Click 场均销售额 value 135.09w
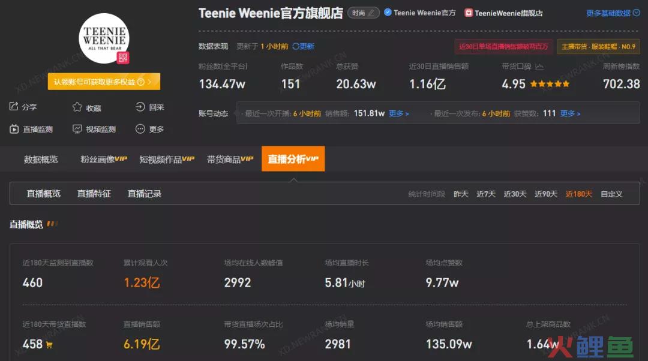The width and height of the screenshot is (648, 361). coord(449,344)
